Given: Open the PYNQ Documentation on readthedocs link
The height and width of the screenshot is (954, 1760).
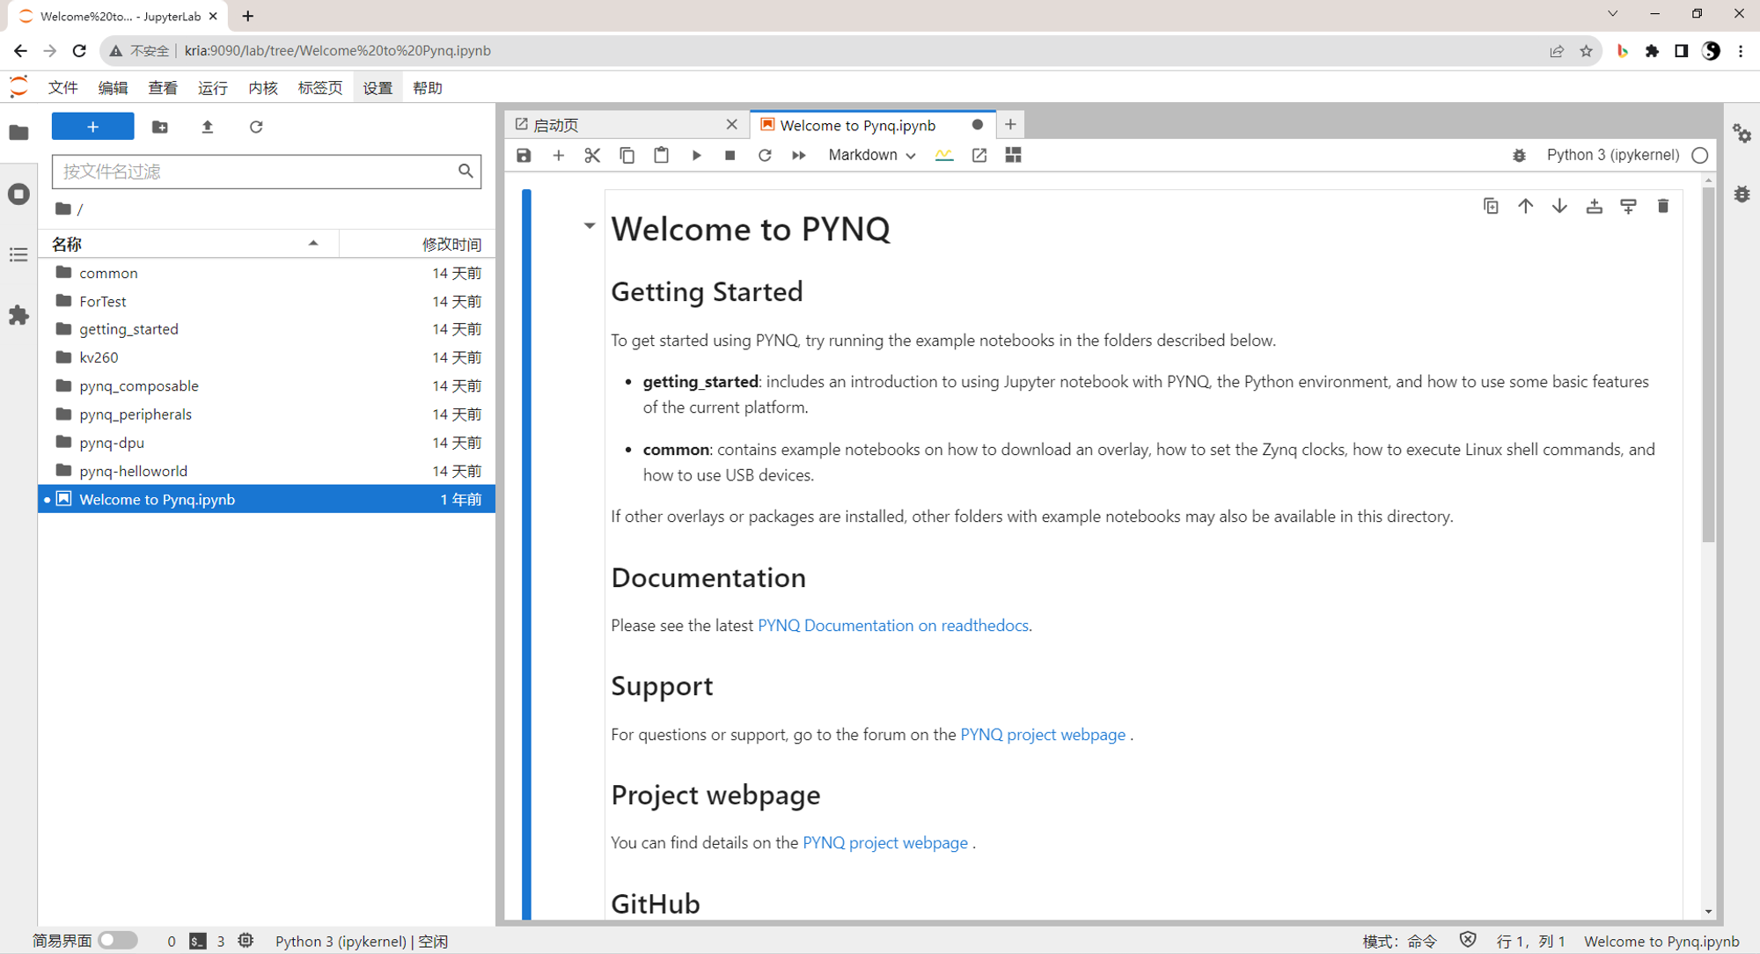Looking at the screenshot, I should click(x=892, y=626).
